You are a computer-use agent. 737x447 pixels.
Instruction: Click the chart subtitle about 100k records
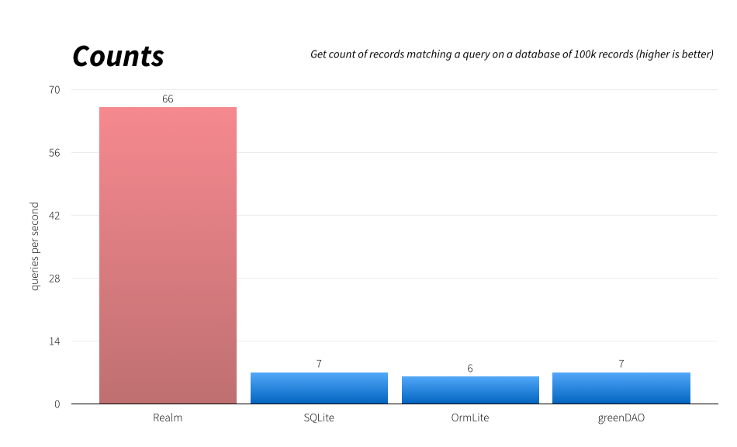511,55
